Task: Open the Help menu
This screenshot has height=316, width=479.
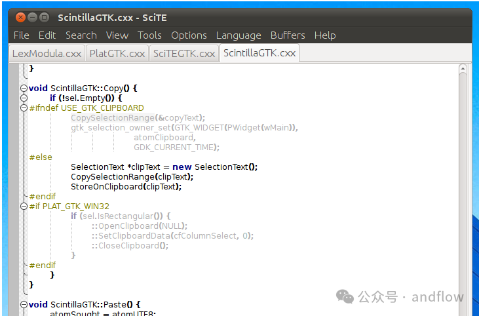Action: pyautogui.click(x=325, y=35)
